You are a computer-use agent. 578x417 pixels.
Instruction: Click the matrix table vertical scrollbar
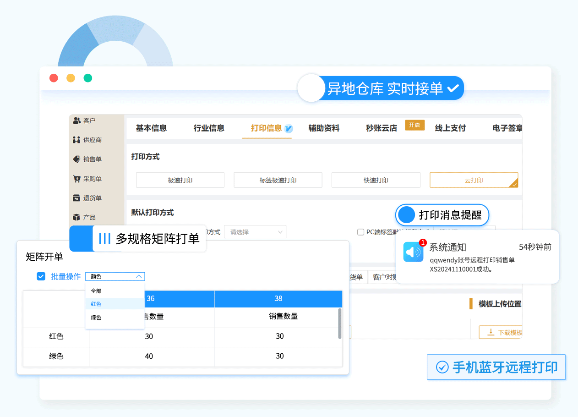(340, 324)
